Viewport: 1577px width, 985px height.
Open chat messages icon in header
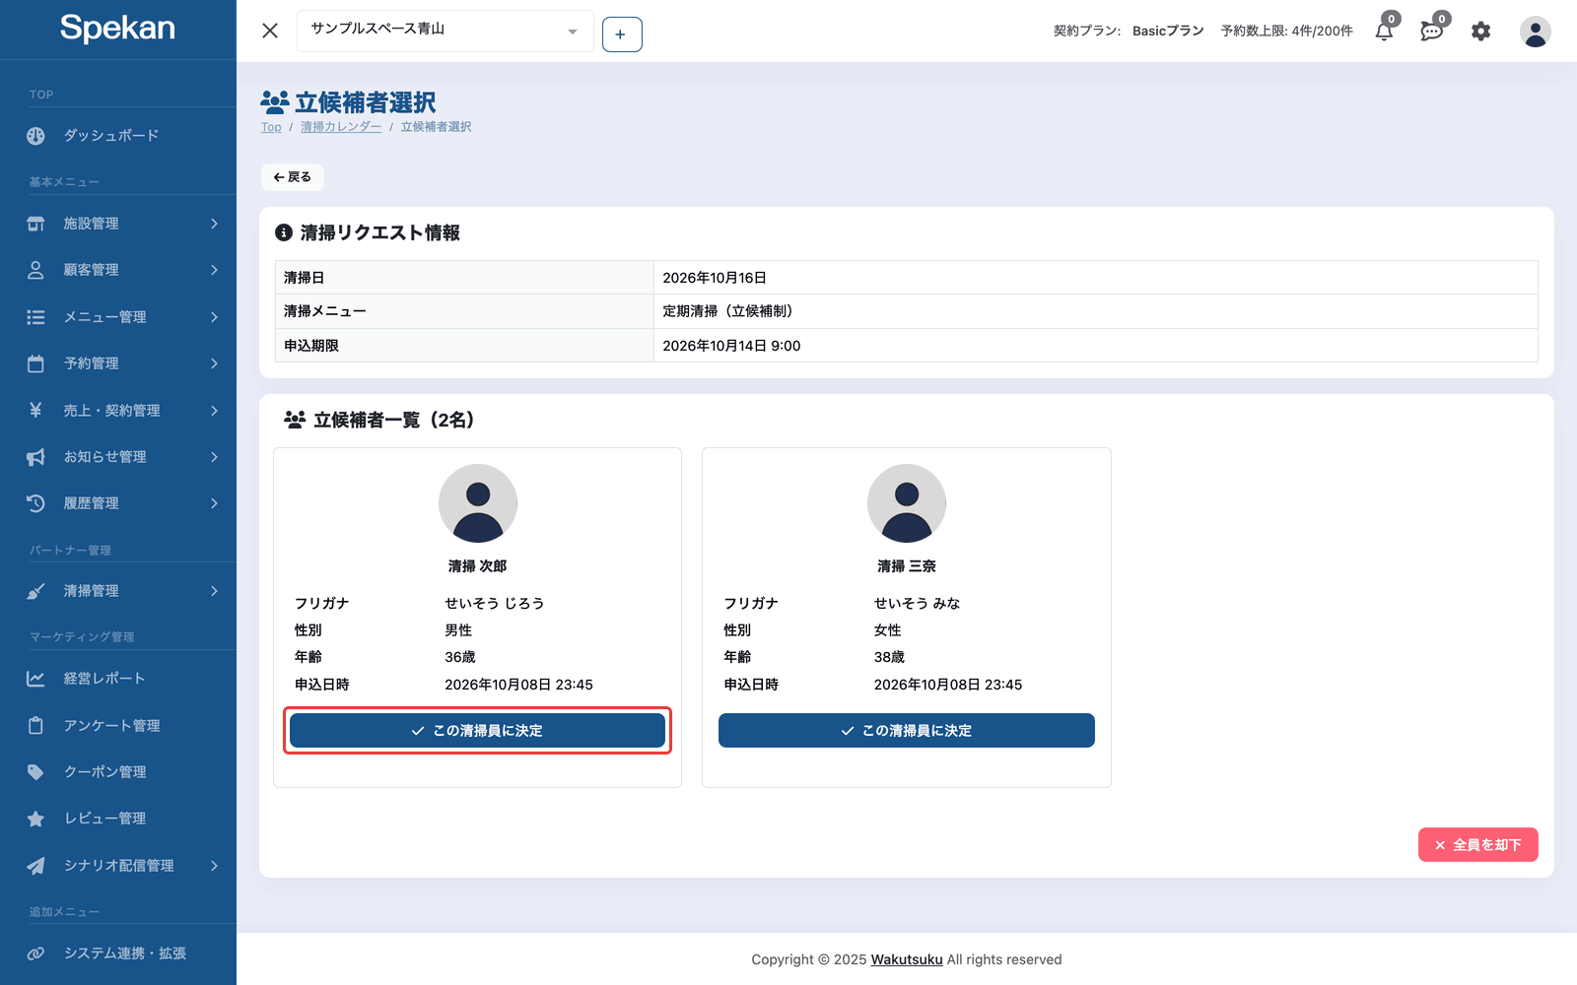(x=1432, y=31)
